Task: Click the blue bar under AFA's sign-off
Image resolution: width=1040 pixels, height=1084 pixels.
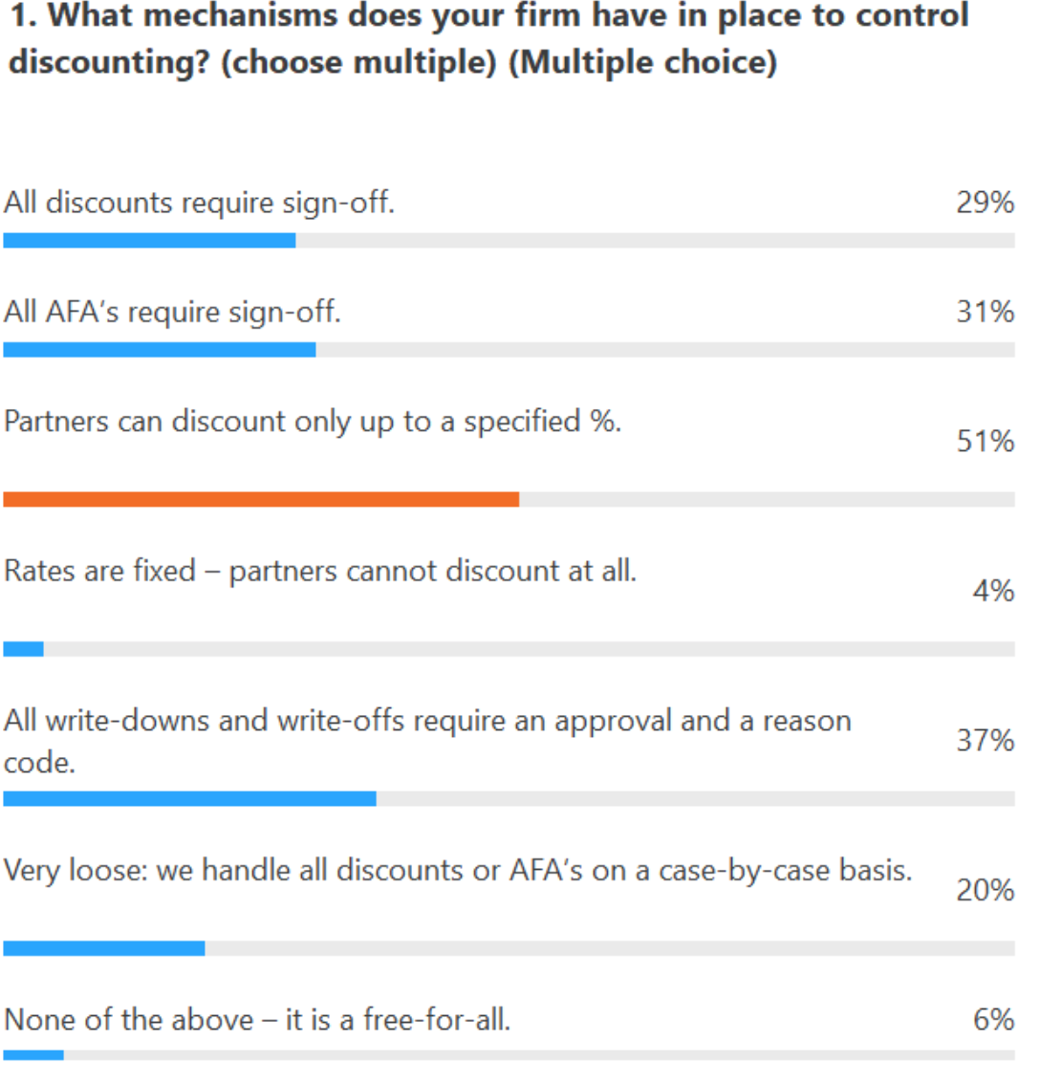Action: point(160,350)
